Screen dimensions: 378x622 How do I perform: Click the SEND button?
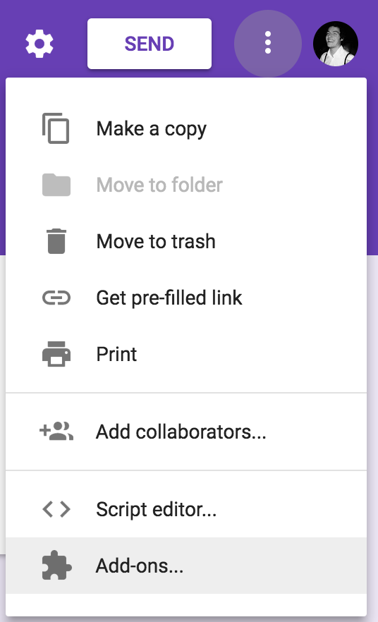pos(149,44)
